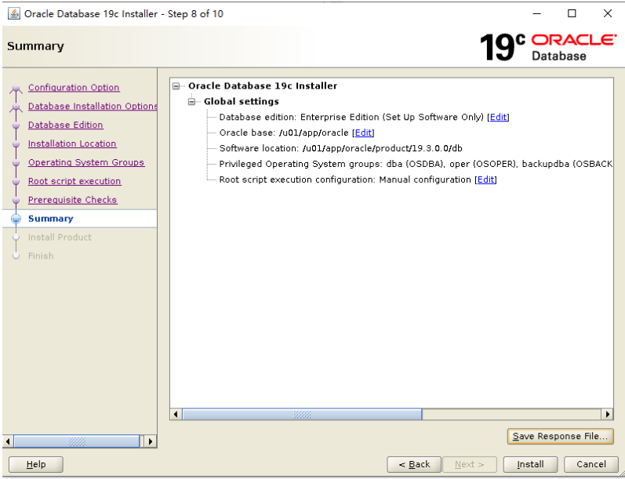Close the installer window
This screenshot has width=625, height=479.
point(608,13)
